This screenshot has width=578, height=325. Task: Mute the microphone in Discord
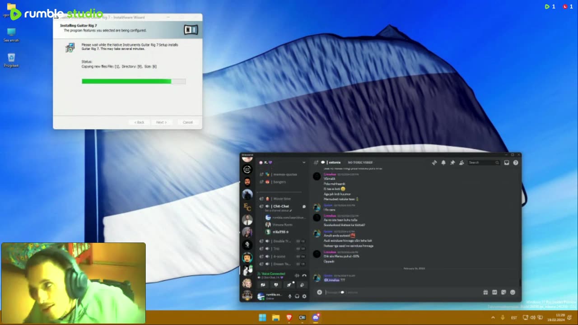290,297
